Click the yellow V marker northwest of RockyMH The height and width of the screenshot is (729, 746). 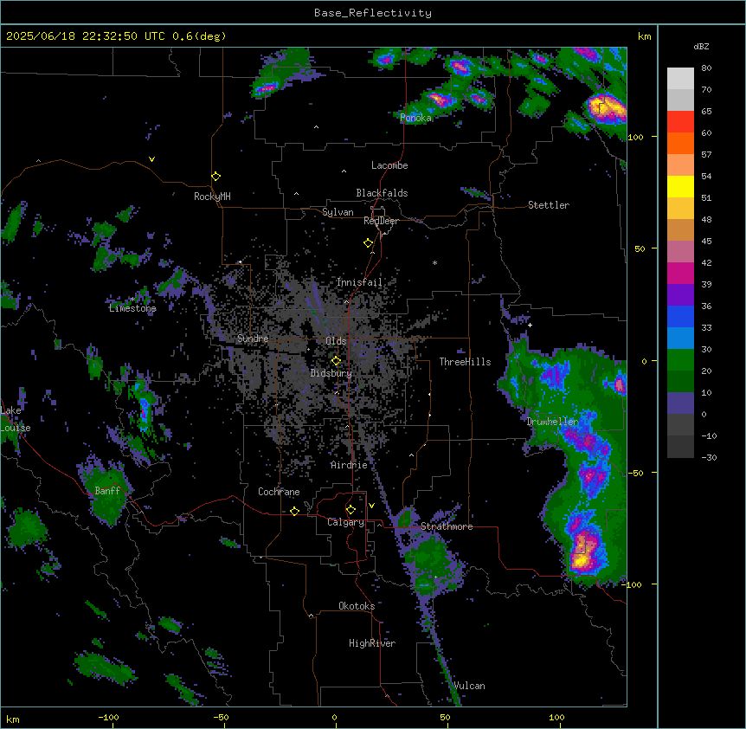[x=151, y=159]
